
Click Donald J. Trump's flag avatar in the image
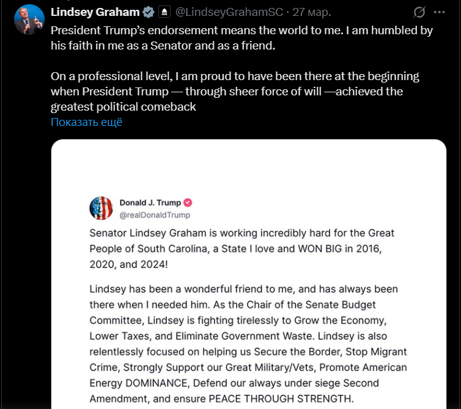click(101, 208)
